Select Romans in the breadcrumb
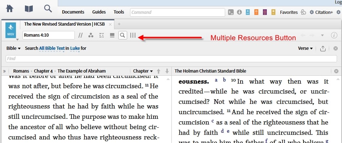 [x=21, y=71]
